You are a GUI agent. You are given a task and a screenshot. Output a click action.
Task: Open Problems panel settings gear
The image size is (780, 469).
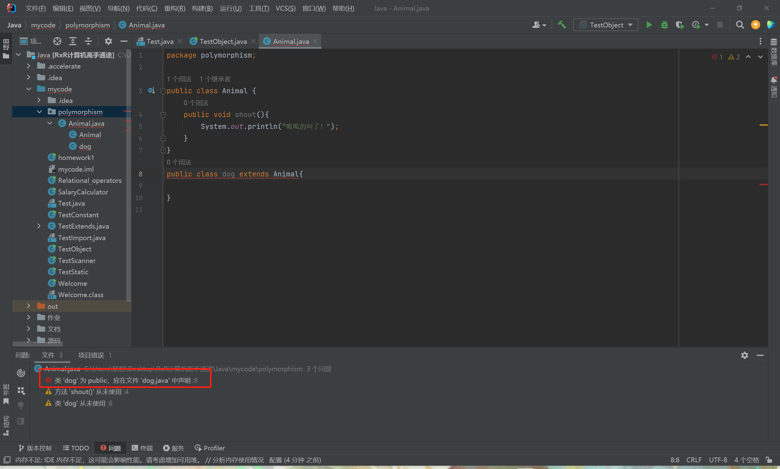tap(745, 355)
